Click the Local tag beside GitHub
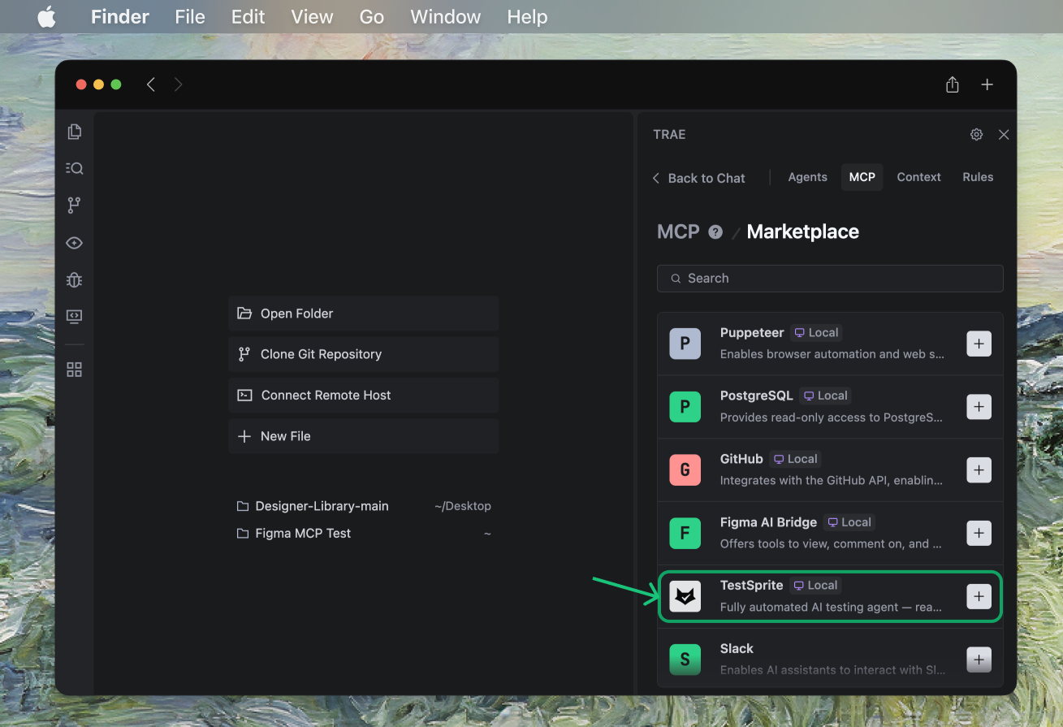Viewport: 1063px width, 727px height. click(795, 459)
